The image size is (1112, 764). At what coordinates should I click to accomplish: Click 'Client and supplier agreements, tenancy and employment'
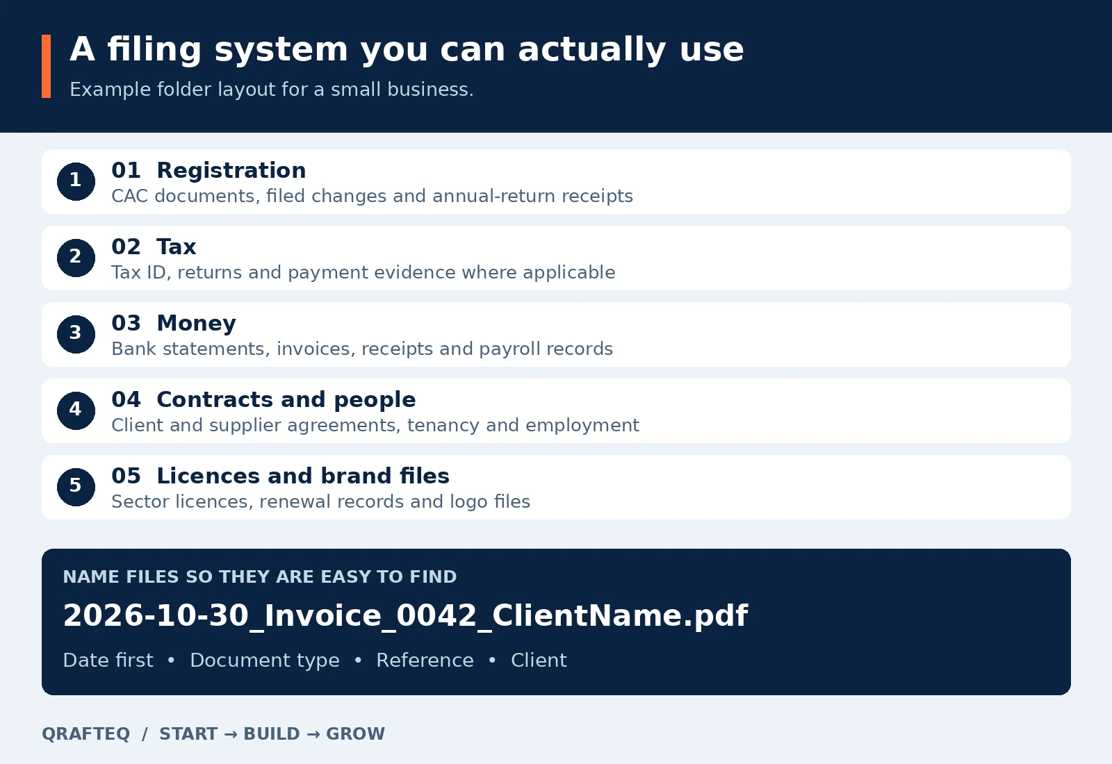click(x=375, y=426)
